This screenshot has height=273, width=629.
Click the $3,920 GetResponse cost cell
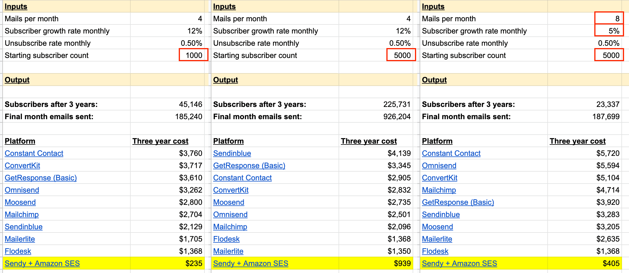585,202
